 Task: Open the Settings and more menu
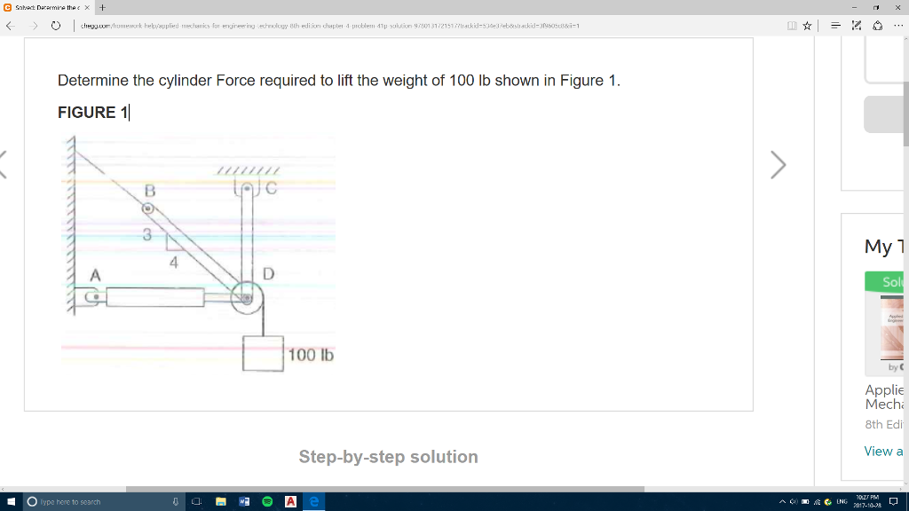coord(899,26)
